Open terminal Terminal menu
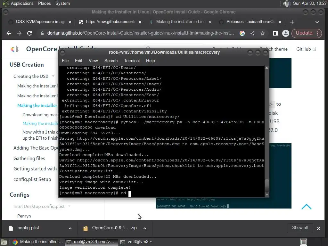Image resolution: width=328 pixels, height=246 pixels. [132, 61]
